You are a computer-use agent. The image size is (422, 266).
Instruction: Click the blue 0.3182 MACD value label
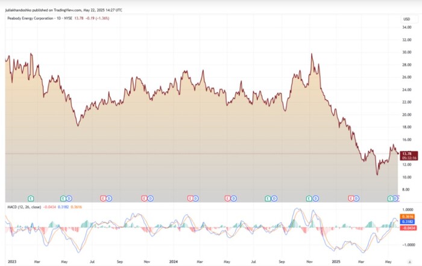pos(406,222)
